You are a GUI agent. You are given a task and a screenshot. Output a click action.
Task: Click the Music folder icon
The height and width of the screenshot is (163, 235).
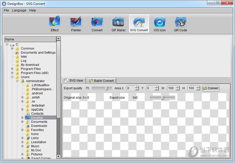[x=28, y=146]
